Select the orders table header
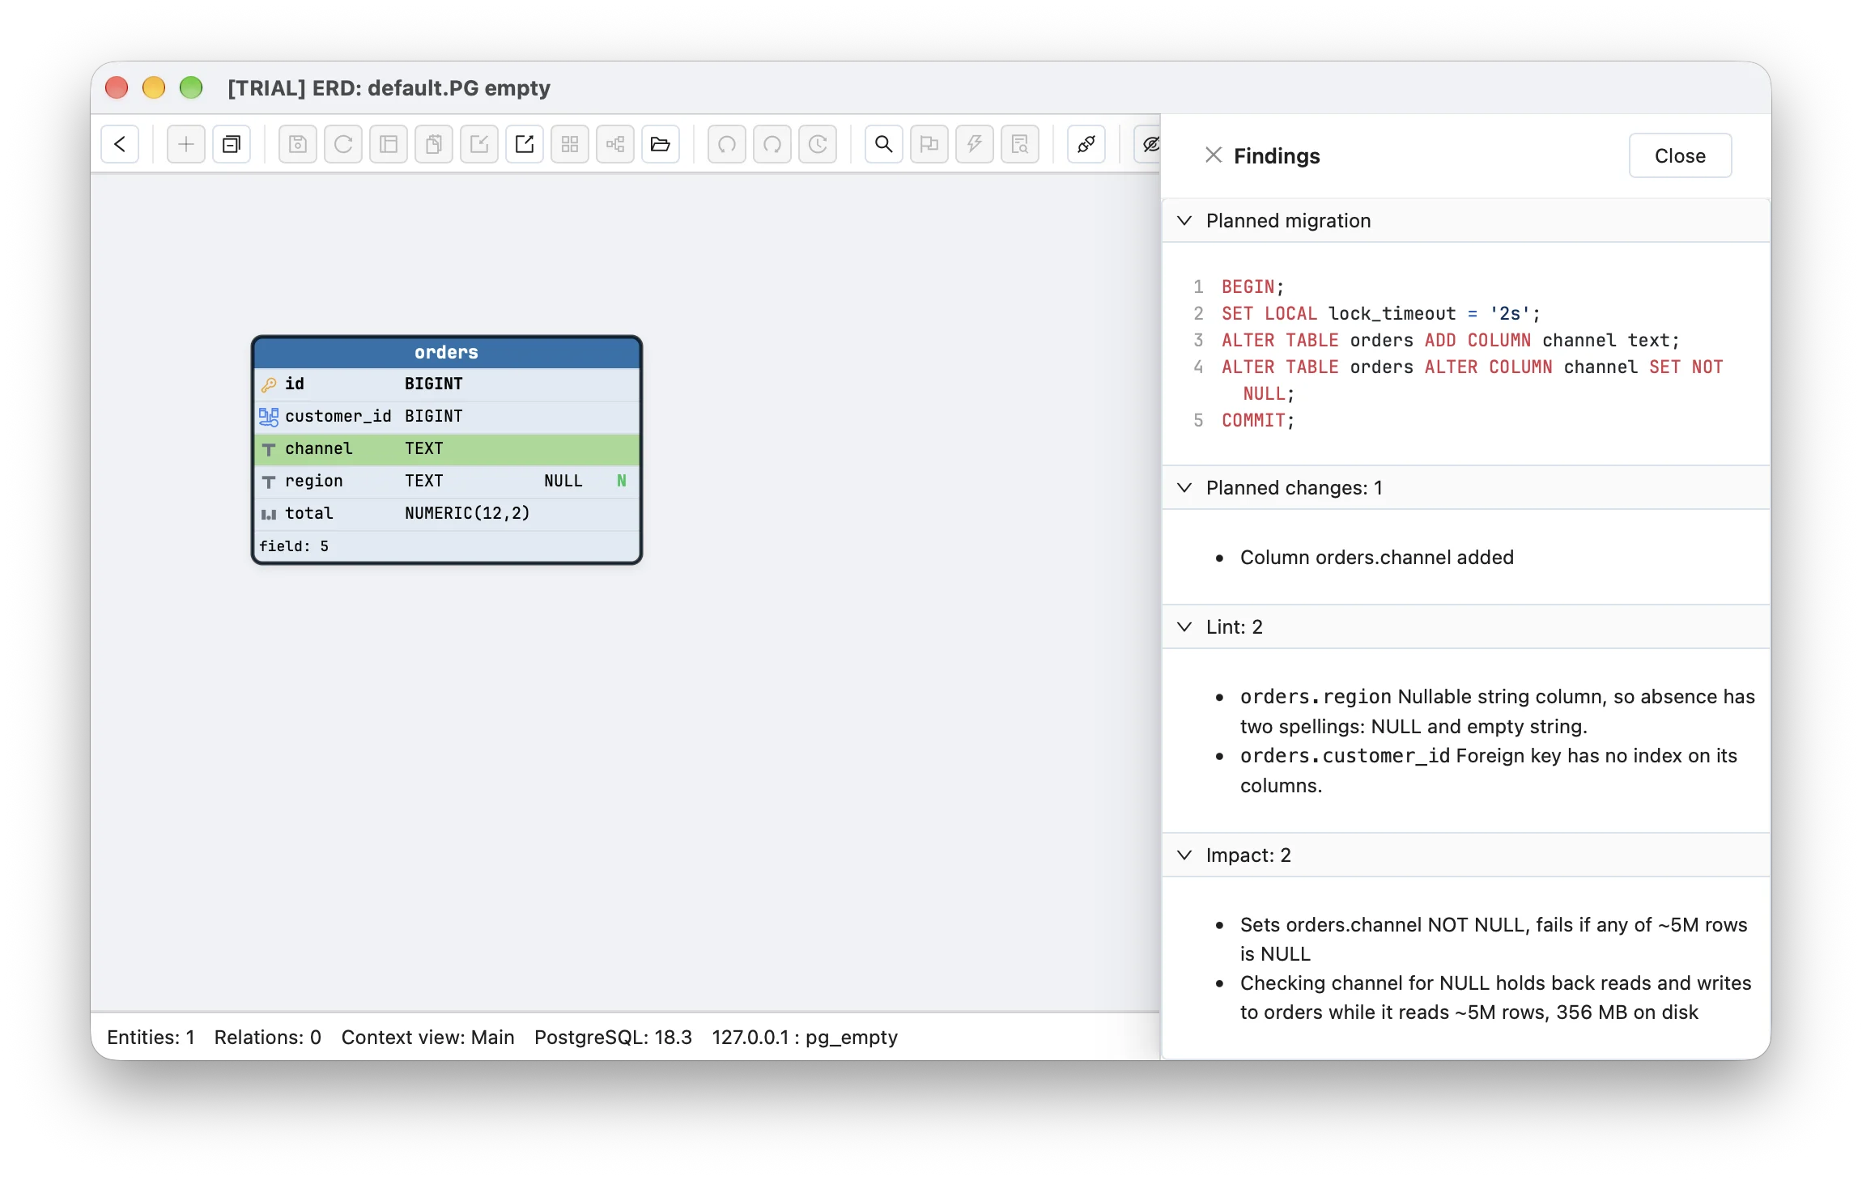Screen dimensions: 1862x1180 [447, 352]
